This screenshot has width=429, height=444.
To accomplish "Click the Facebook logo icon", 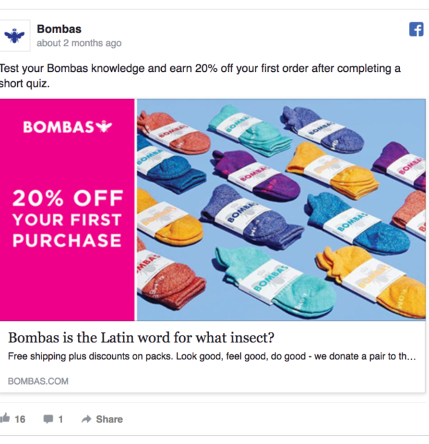I will (416, 30).
